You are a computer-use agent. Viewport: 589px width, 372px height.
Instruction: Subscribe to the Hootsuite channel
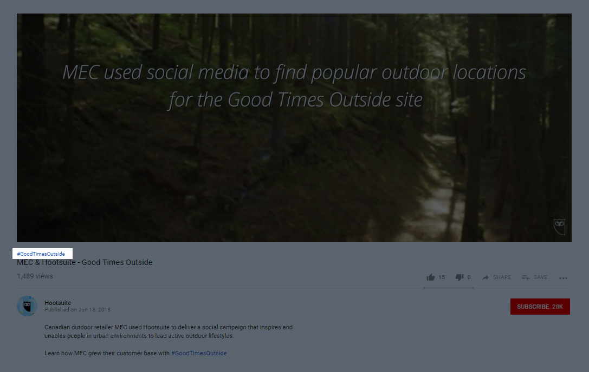[540, 307]
